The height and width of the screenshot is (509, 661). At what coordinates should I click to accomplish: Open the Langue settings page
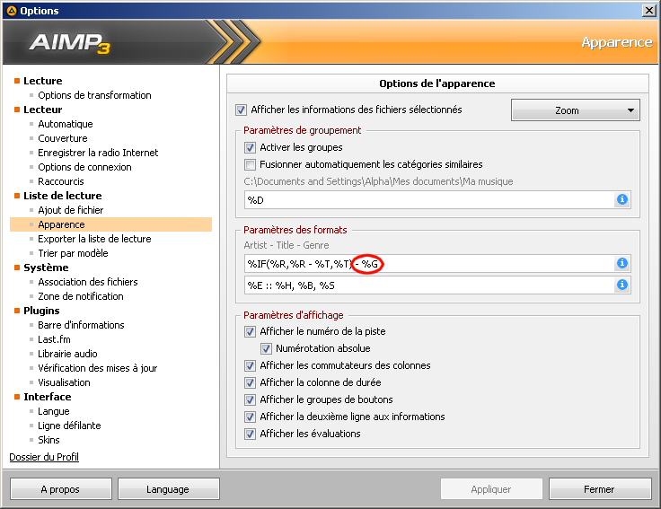54,411
